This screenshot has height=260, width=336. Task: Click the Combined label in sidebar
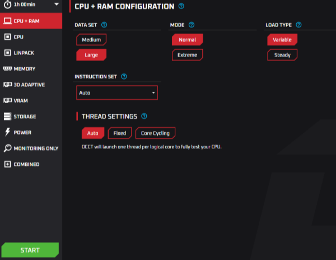tap(26, 164)
